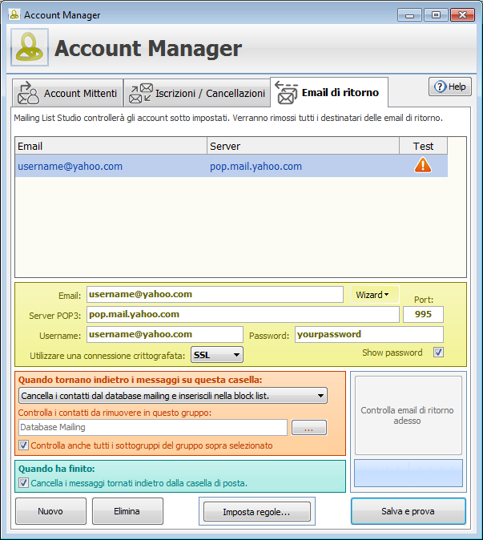Expand the SSL encryption dropdown
The height and width of the screenshot is (540, 483).
pos(216,354)
